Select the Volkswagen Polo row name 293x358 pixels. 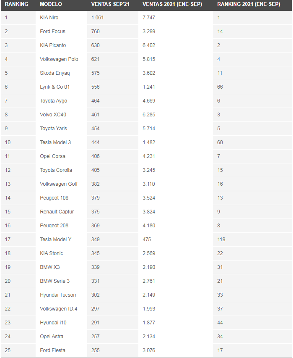59,59
